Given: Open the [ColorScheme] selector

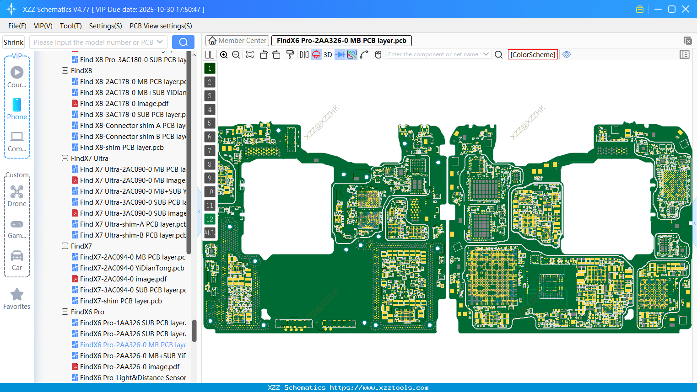Looking at the screenshot, I should click(x=532, y=54).
